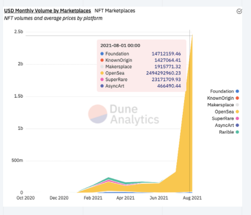Image resolution: width=251 pixels, height=215 pixels.
Task: Click the 1.5b y-axis label
Action: pyautogui.click(x=19, y=96)
